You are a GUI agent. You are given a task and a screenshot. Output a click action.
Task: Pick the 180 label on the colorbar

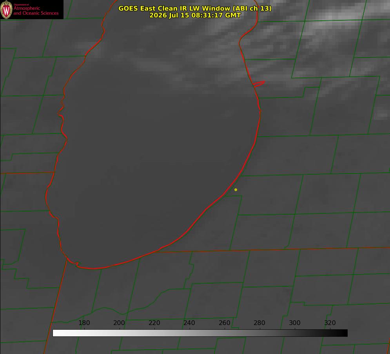point(84,323)
